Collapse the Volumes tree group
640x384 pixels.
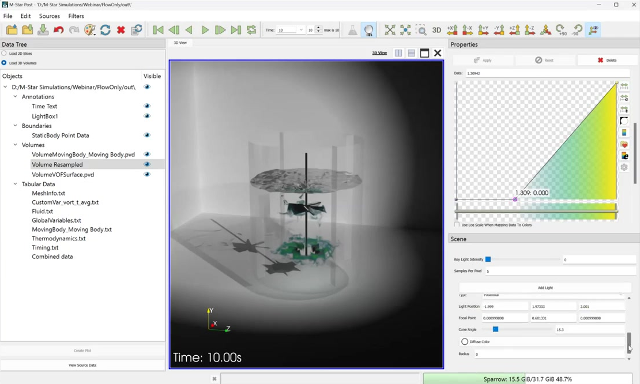(15, 145)
